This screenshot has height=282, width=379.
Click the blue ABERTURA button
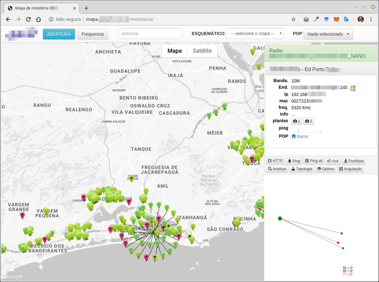click(59, 34)
